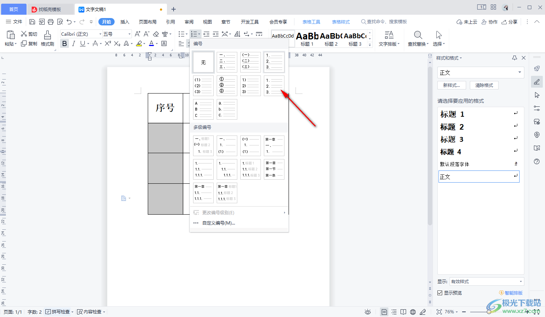Click the undo arrow icon
This screenshot has height=317, width=545.
coord(69,22)
